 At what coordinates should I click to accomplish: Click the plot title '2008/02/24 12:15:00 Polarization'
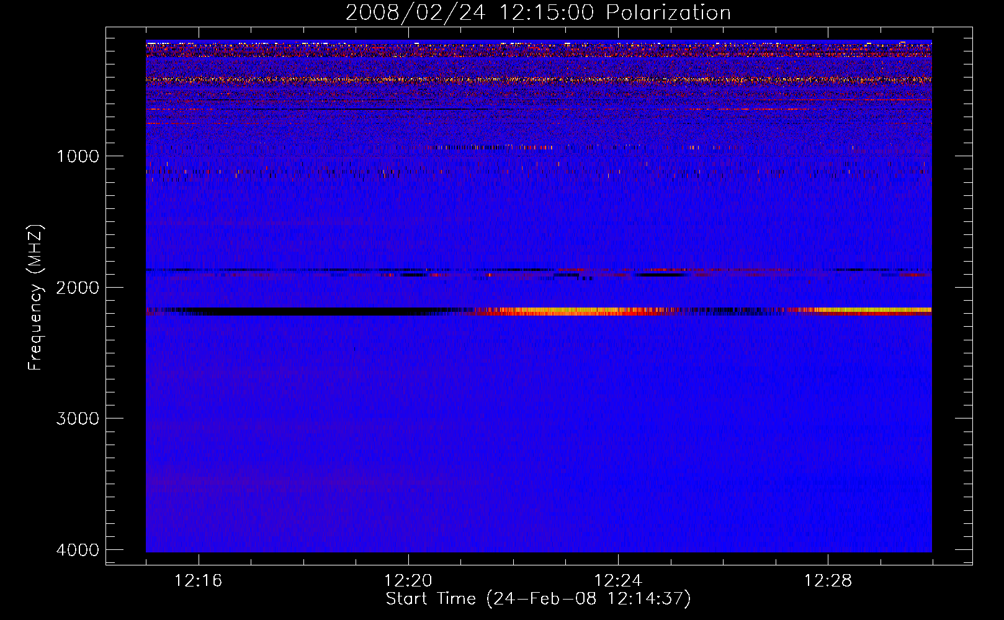[x=538, y=13]
